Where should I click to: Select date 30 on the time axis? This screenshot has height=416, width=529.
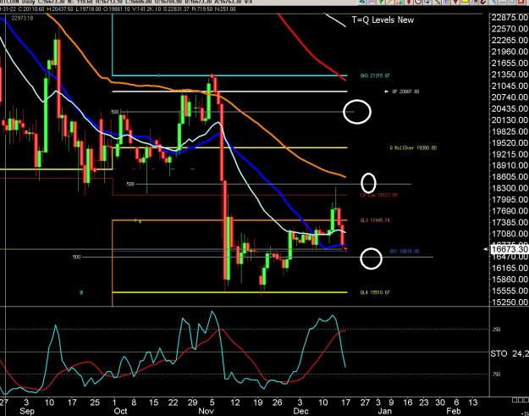tap(440, 402)
